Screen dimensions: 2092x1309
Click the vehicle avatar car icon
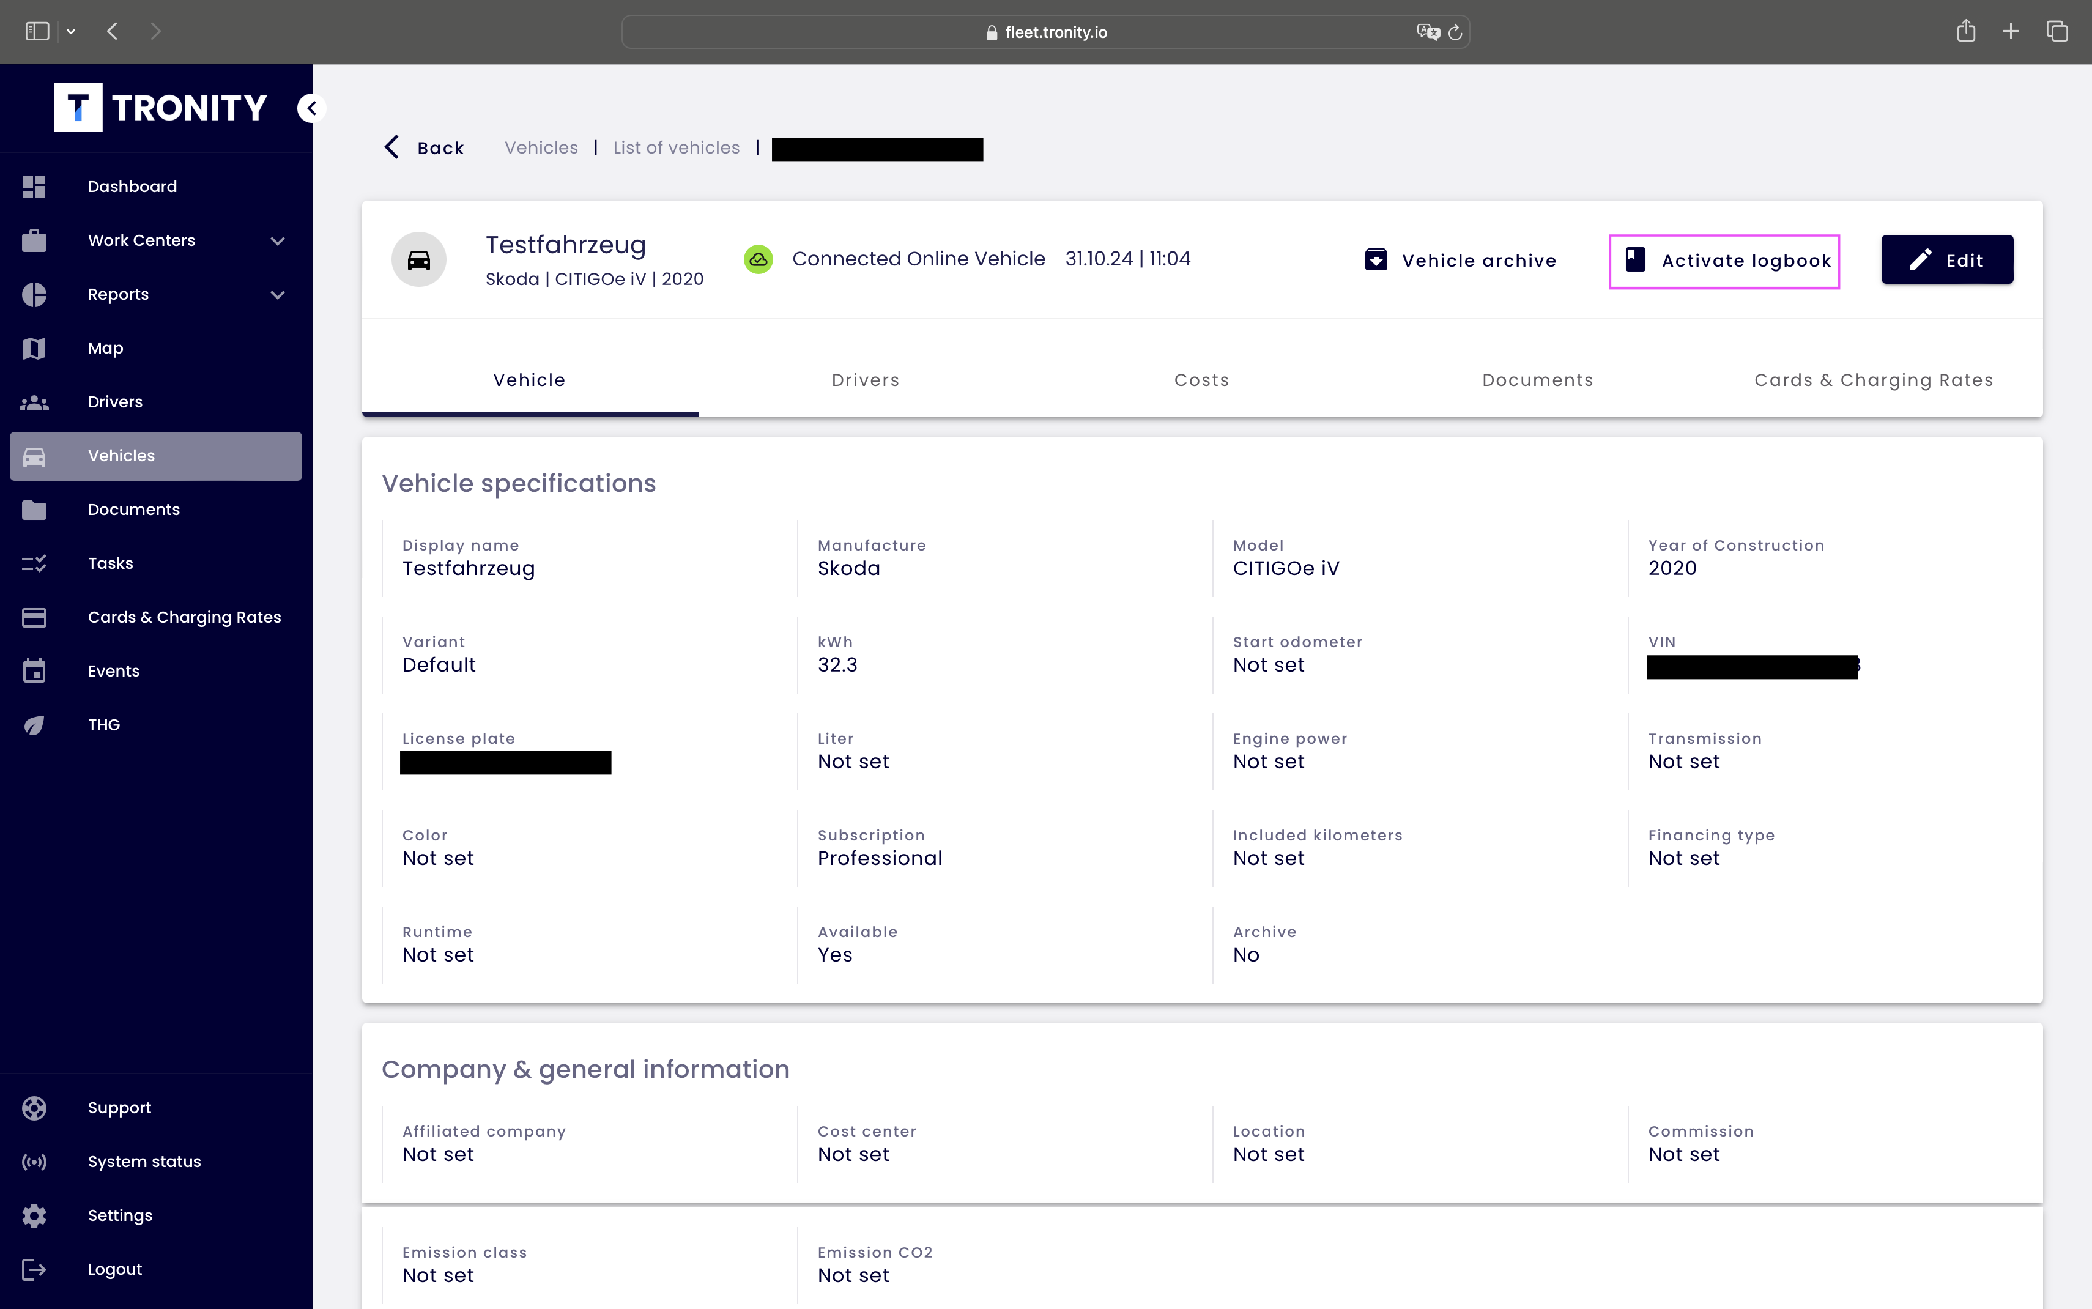[x=419, y=260]
